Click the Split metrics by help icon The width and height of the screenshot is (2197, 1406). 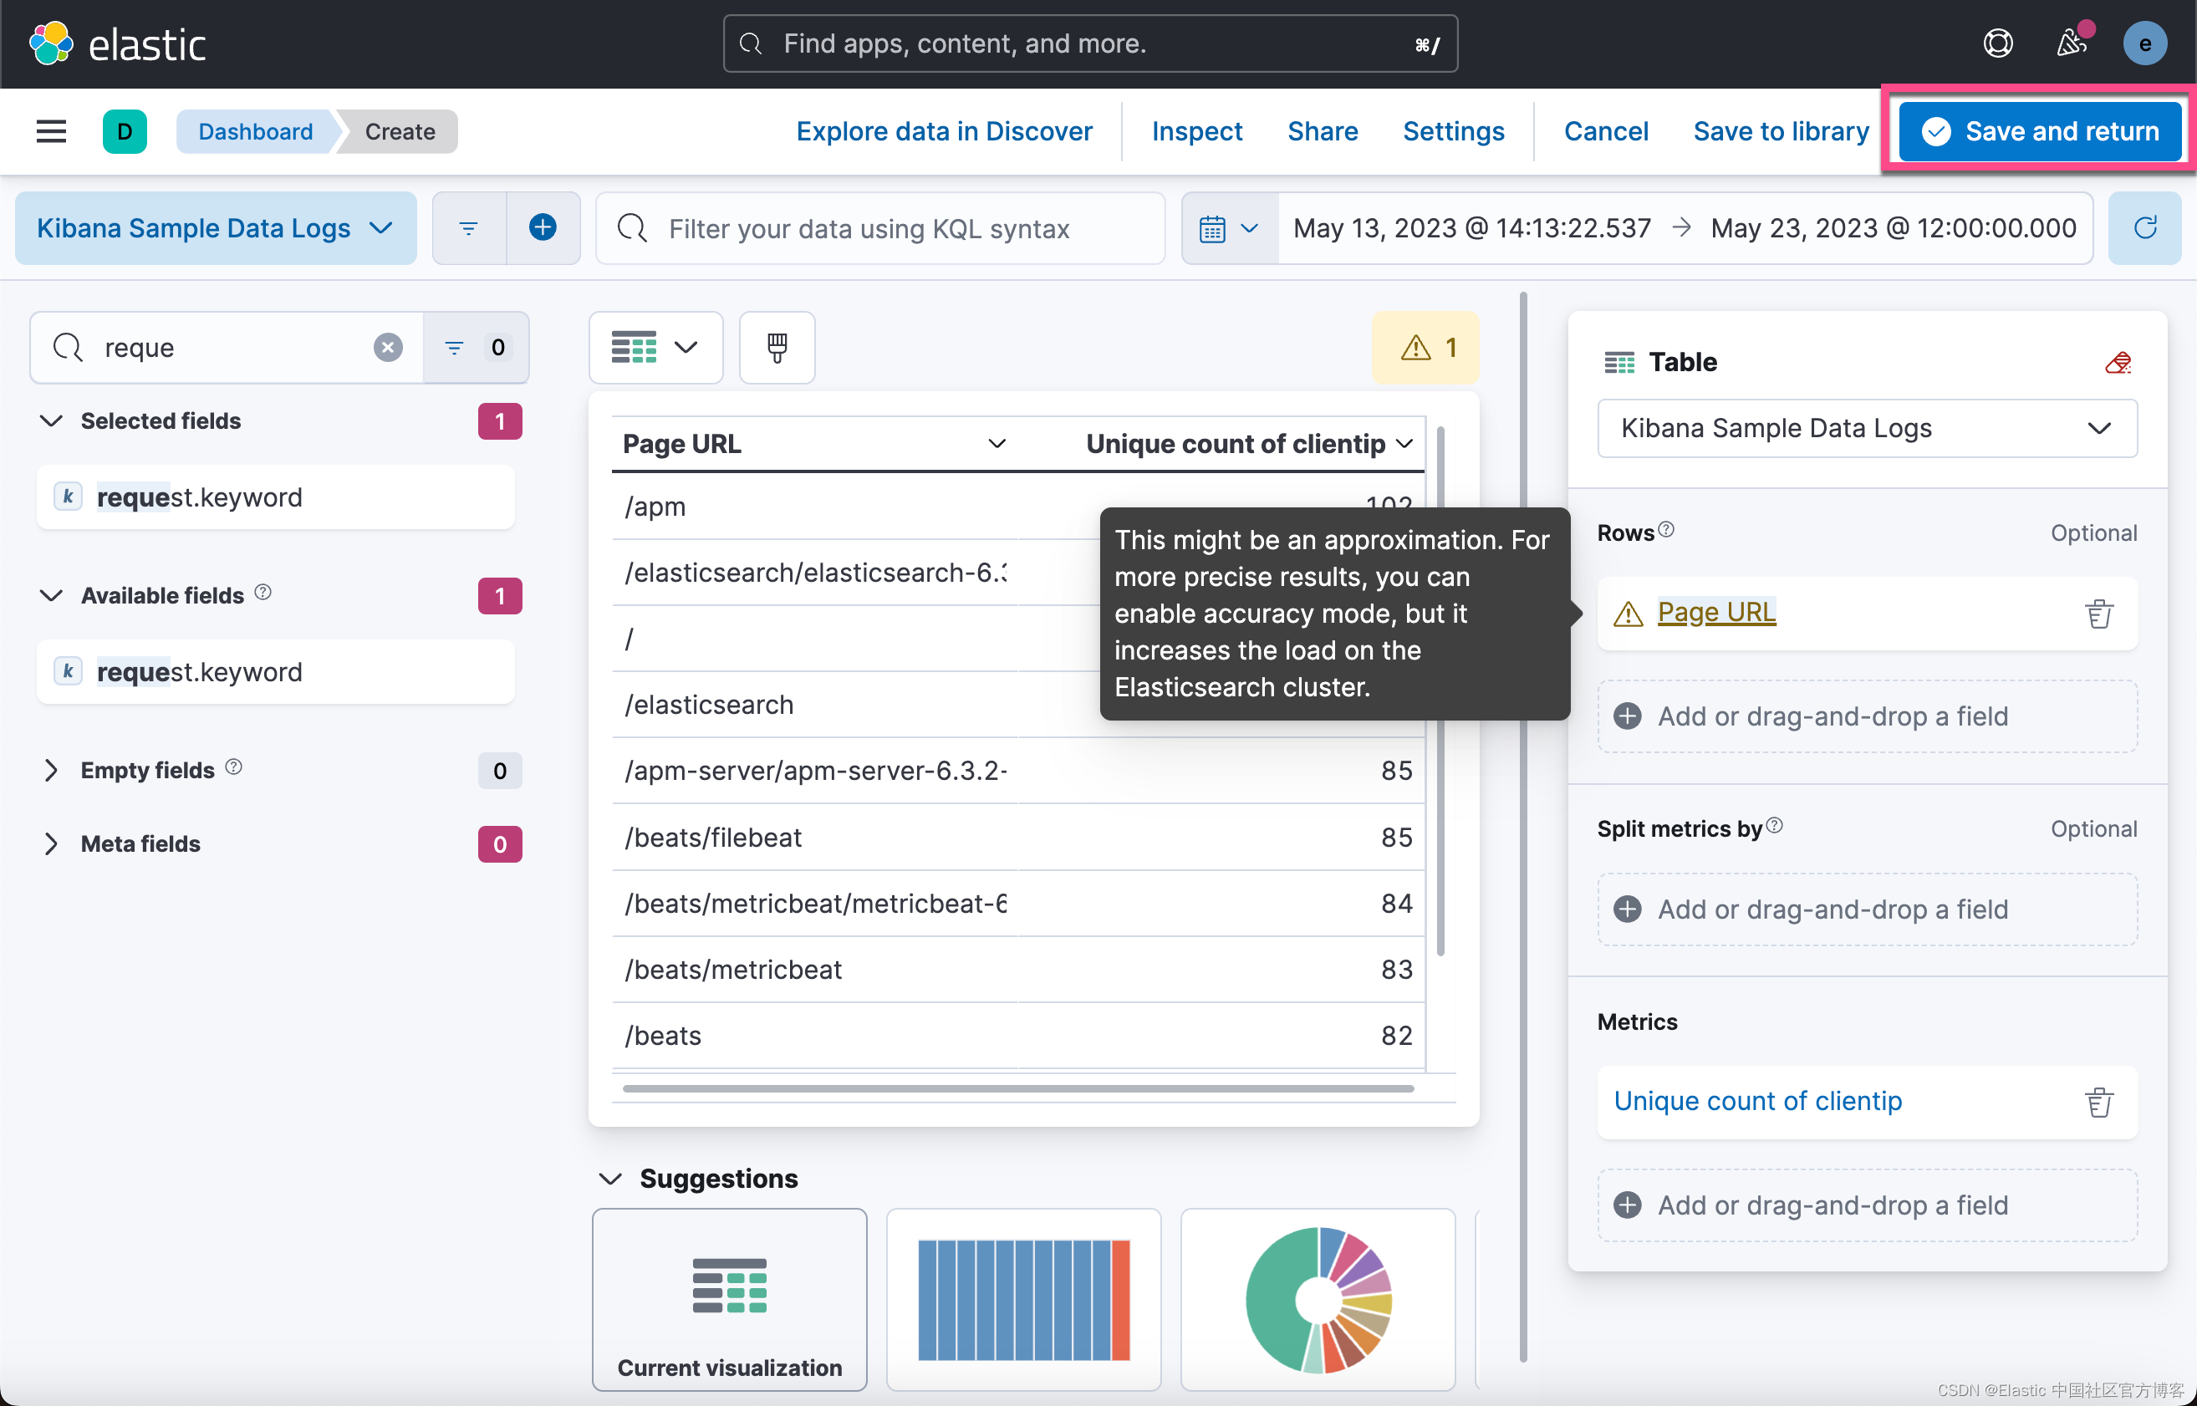pos(1774,825)
